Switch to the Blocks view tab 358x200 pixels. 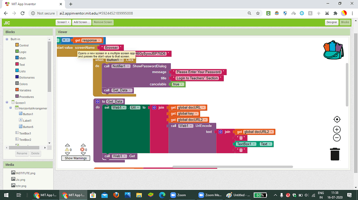(x=345, y=22)
